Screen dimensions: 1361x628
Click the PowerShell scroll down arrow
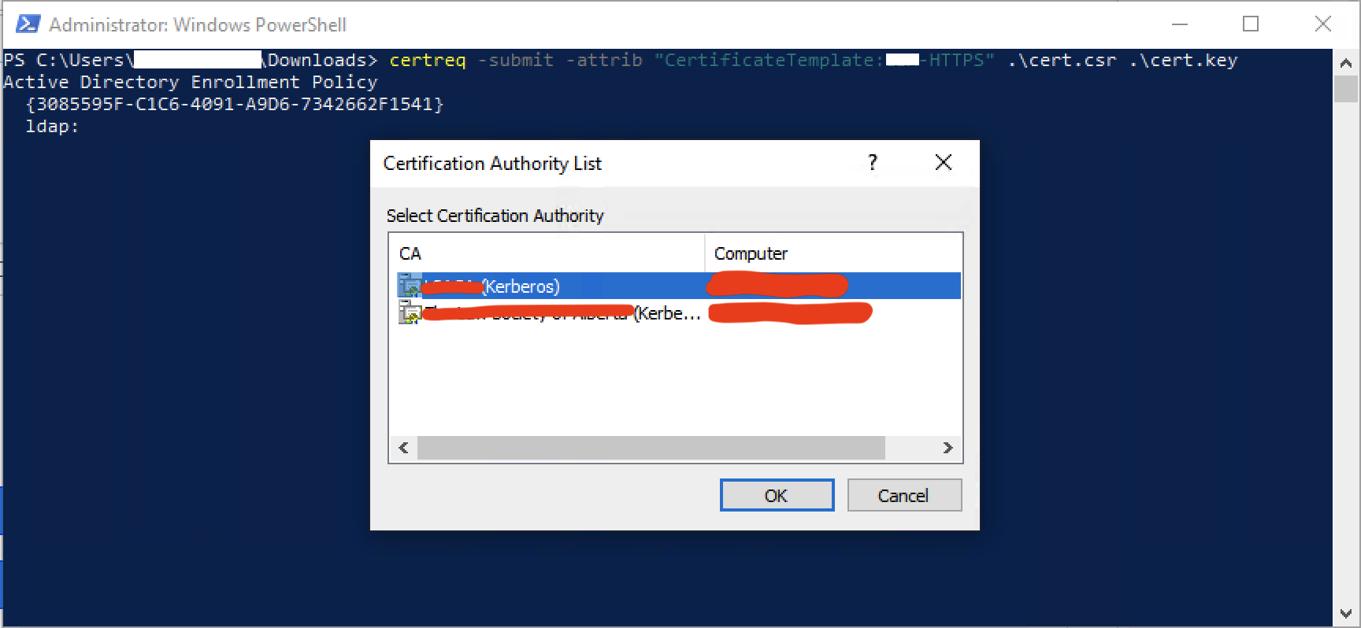click(1346, 614)
